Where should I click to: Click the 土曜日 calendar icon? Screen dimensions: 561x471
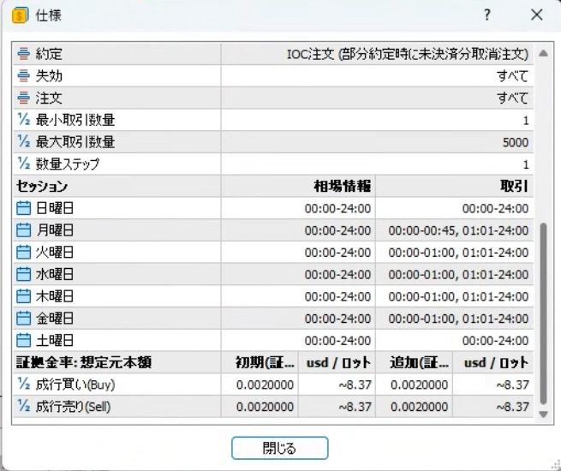pos(24,341)
